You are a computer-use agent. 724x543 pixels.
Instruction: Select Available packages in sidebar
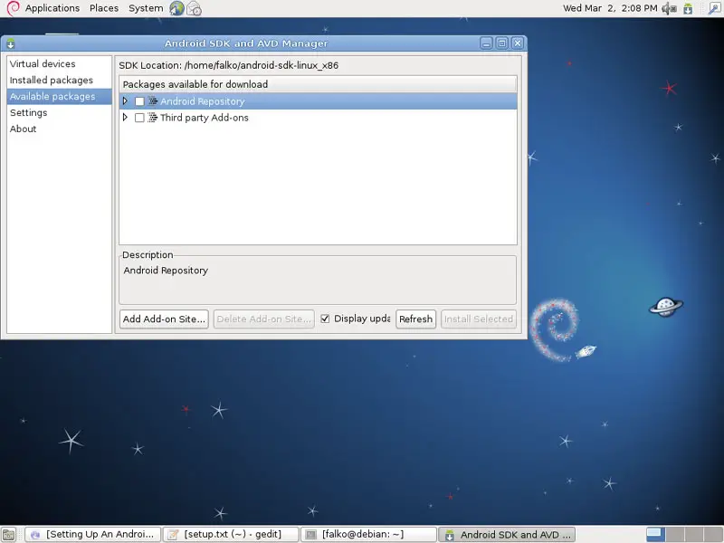(x=59, y=97)
